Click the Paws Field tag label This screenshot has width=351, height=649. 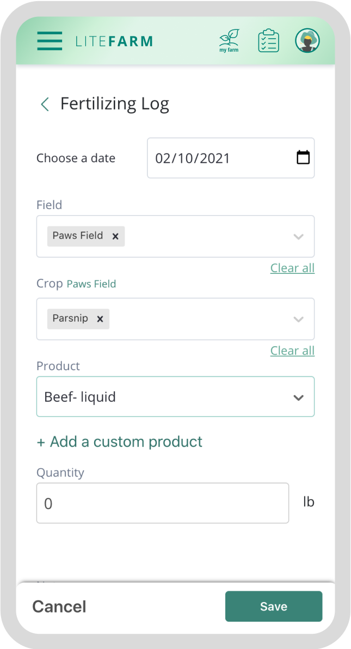[78, 236]
